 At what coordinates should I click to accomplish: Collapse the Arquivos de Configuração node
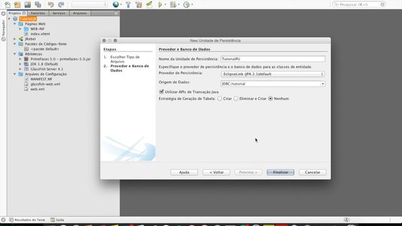pos(14,74)
